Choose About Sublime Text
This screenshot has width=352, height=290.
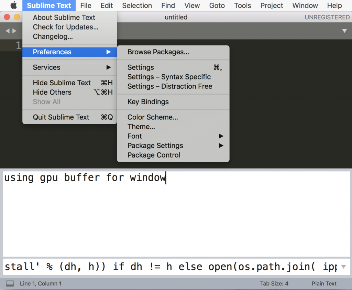click(69, 18)
